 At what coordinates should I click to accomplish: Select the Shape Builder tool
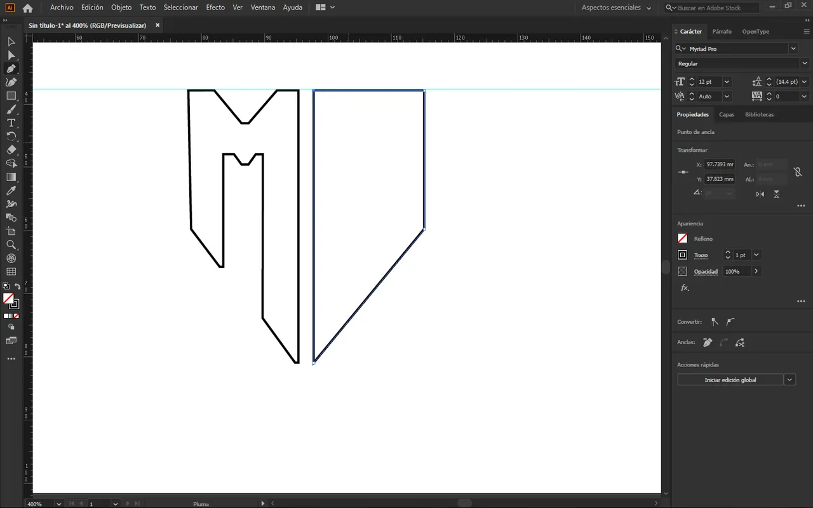tap(11, 163)
